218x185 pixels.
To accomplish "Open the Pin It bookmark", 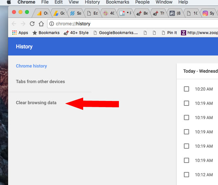I will 169,33.
